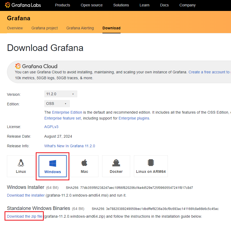
Task: Select the Linux on ARM64 chip tile
Action: tap(151, 166)
